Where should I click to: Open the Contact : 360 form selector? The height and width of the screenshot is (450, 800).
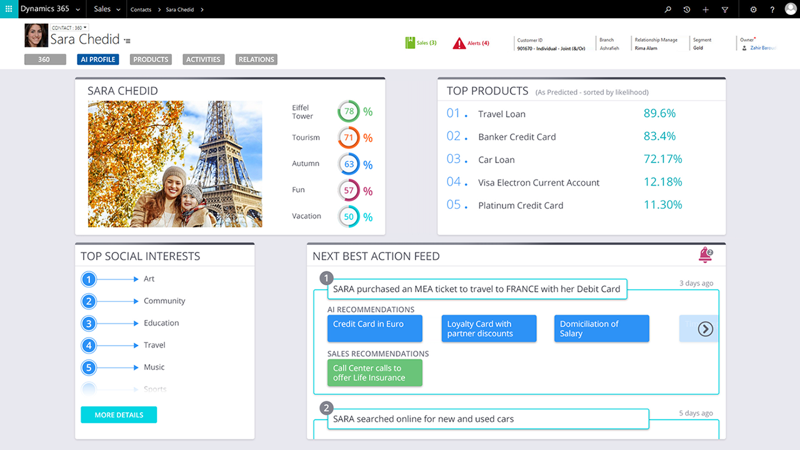click(x=69, y=27)
